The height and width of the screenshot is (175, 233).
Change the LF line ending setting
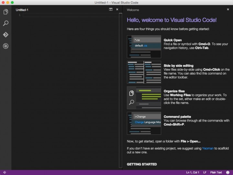[205, 172]
